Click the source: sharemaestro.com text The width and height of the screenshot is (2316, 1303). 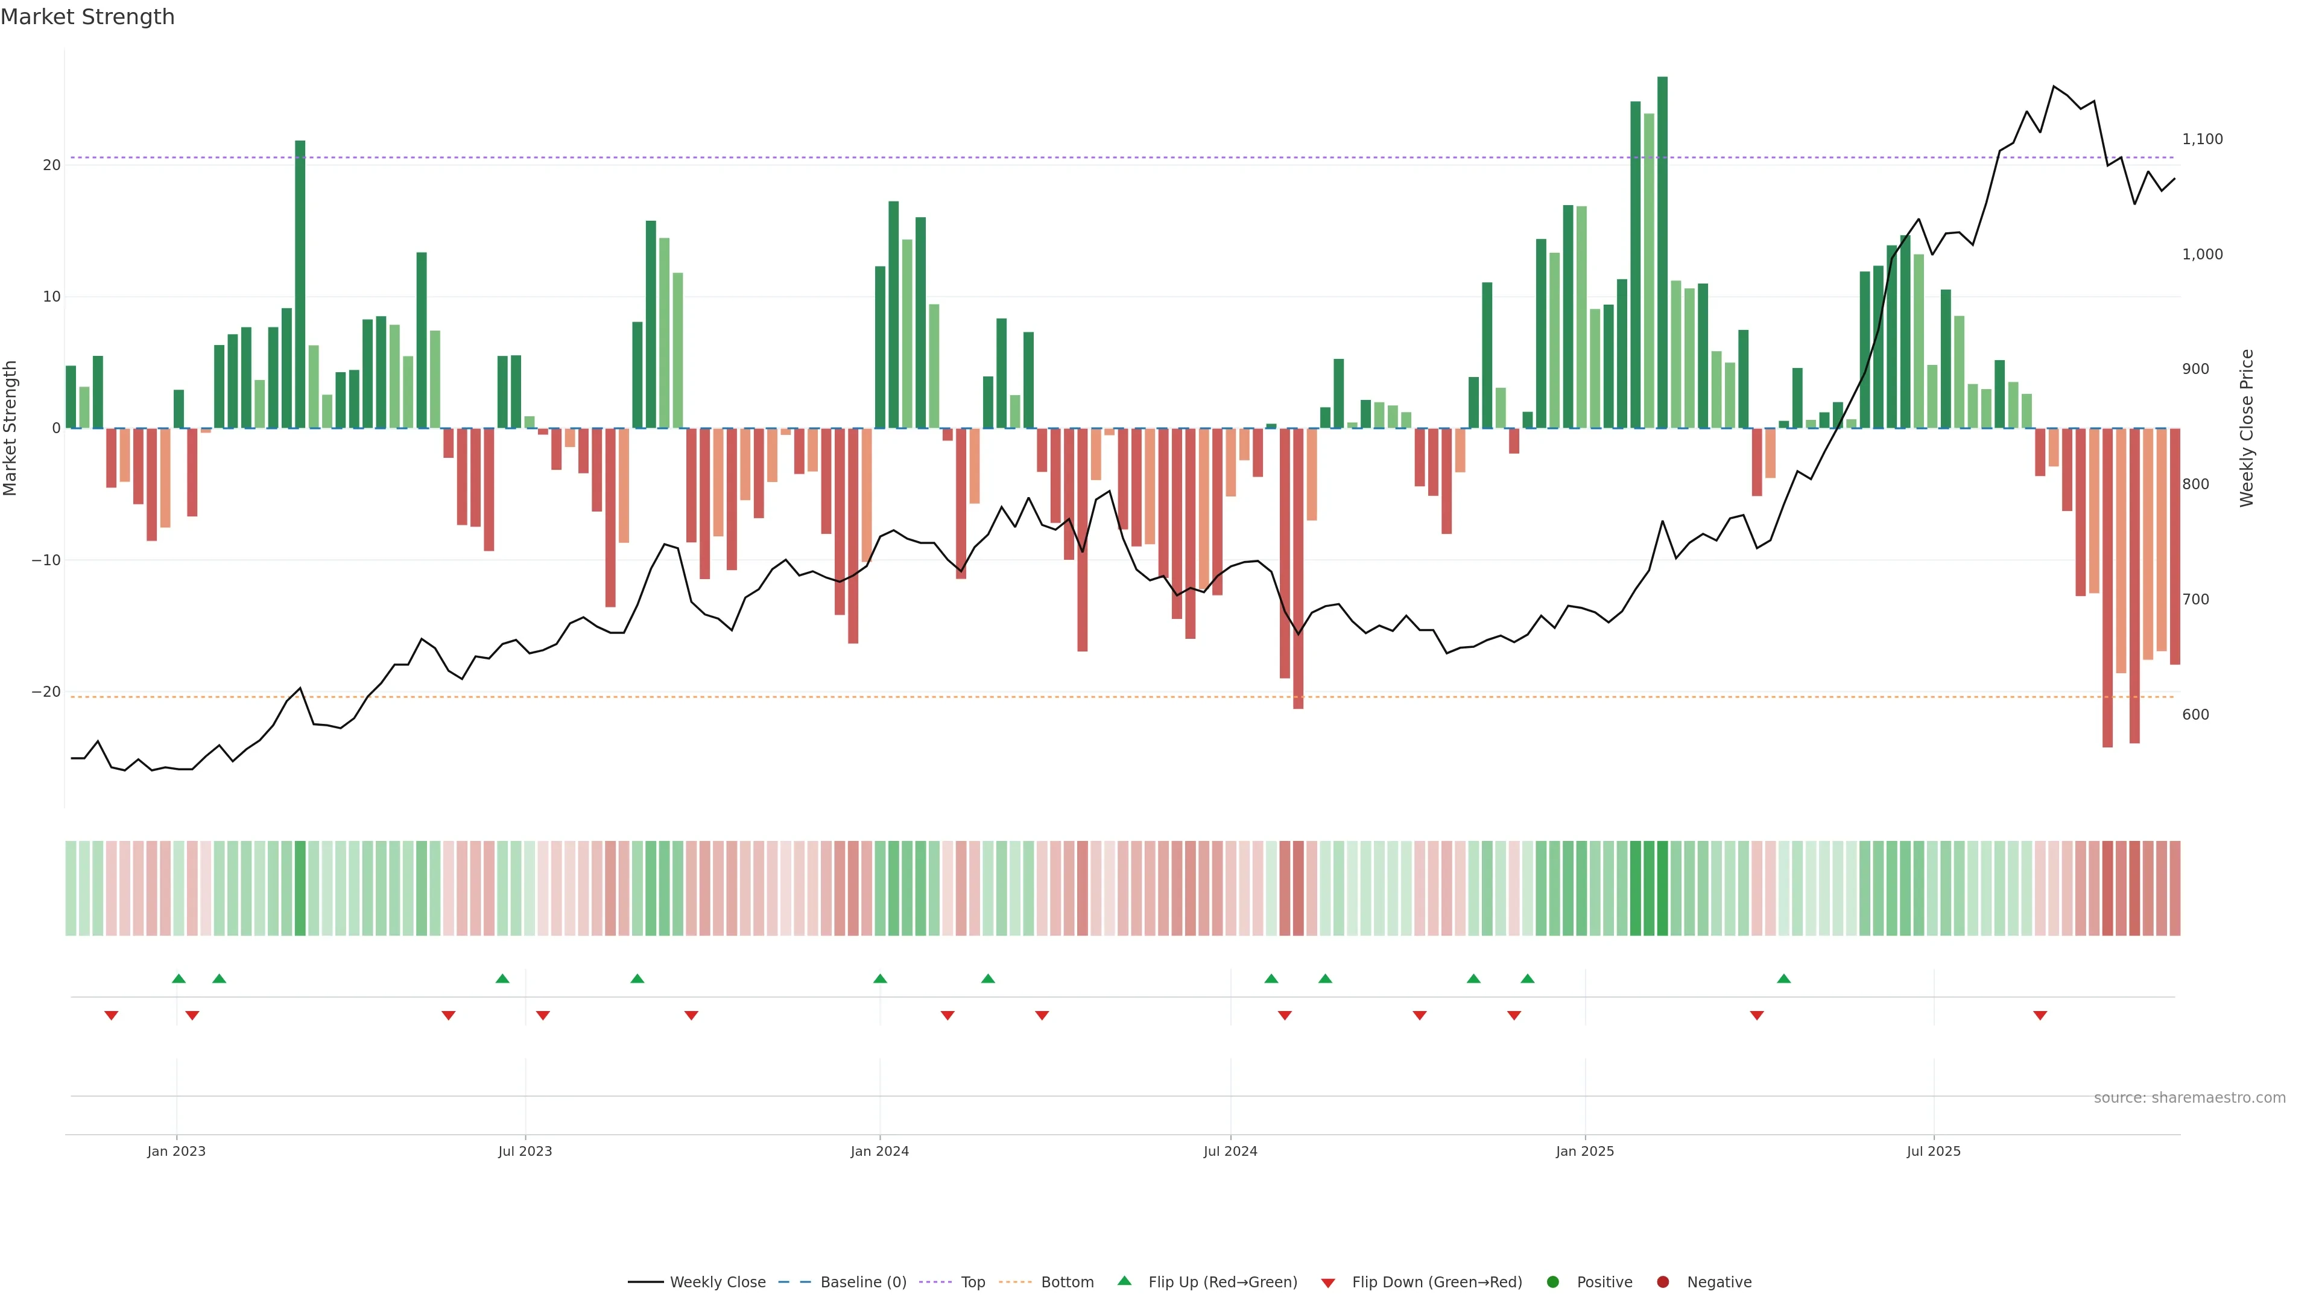tap(2189, 1098)
